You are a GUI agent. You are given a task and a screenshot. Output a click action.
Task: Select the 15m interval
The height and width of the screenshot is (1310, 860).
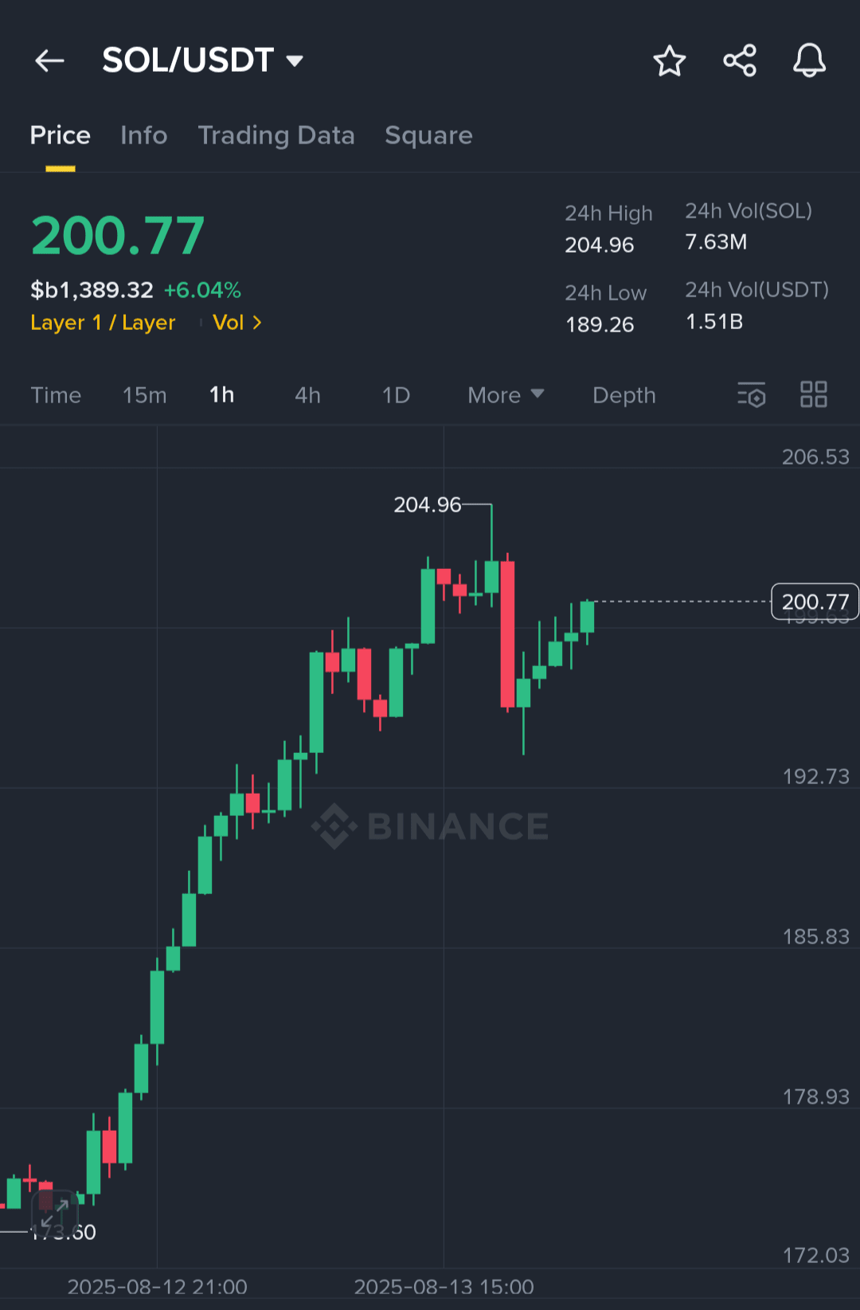coord(145,395)
